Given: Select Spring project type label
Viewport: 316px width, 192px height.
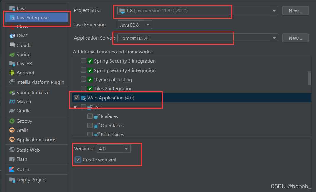Looking at the screenshot, I should click(24, 55).
